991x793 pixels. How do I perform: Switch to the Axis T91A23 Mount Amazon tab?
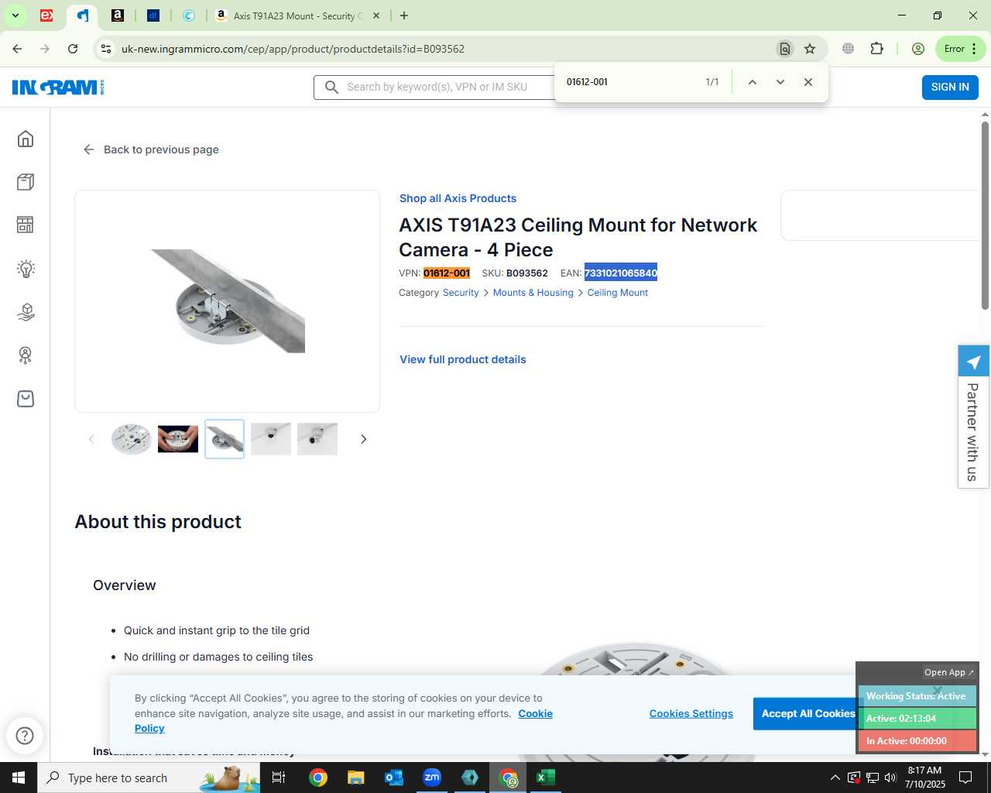click(x=298, y=15)
